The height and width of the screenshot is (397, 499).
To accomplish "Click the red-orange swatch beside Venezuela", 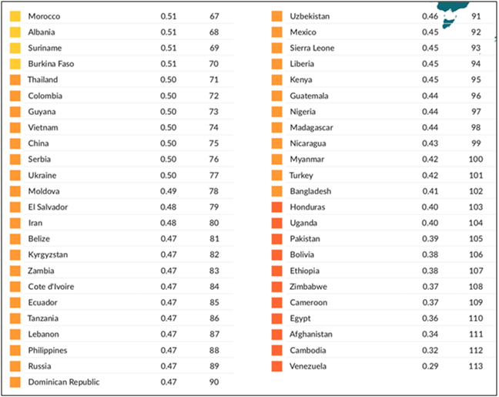I will (x=276, y=366).
